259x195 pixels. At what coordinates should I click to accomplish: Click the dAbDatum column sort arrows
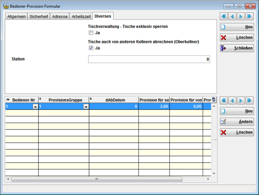pyautogui.click(x=90, y=99)
